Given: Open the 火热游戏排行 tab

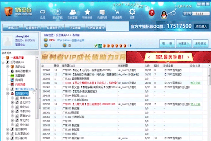Looking at the screenshot, I should tap(95, 28).
